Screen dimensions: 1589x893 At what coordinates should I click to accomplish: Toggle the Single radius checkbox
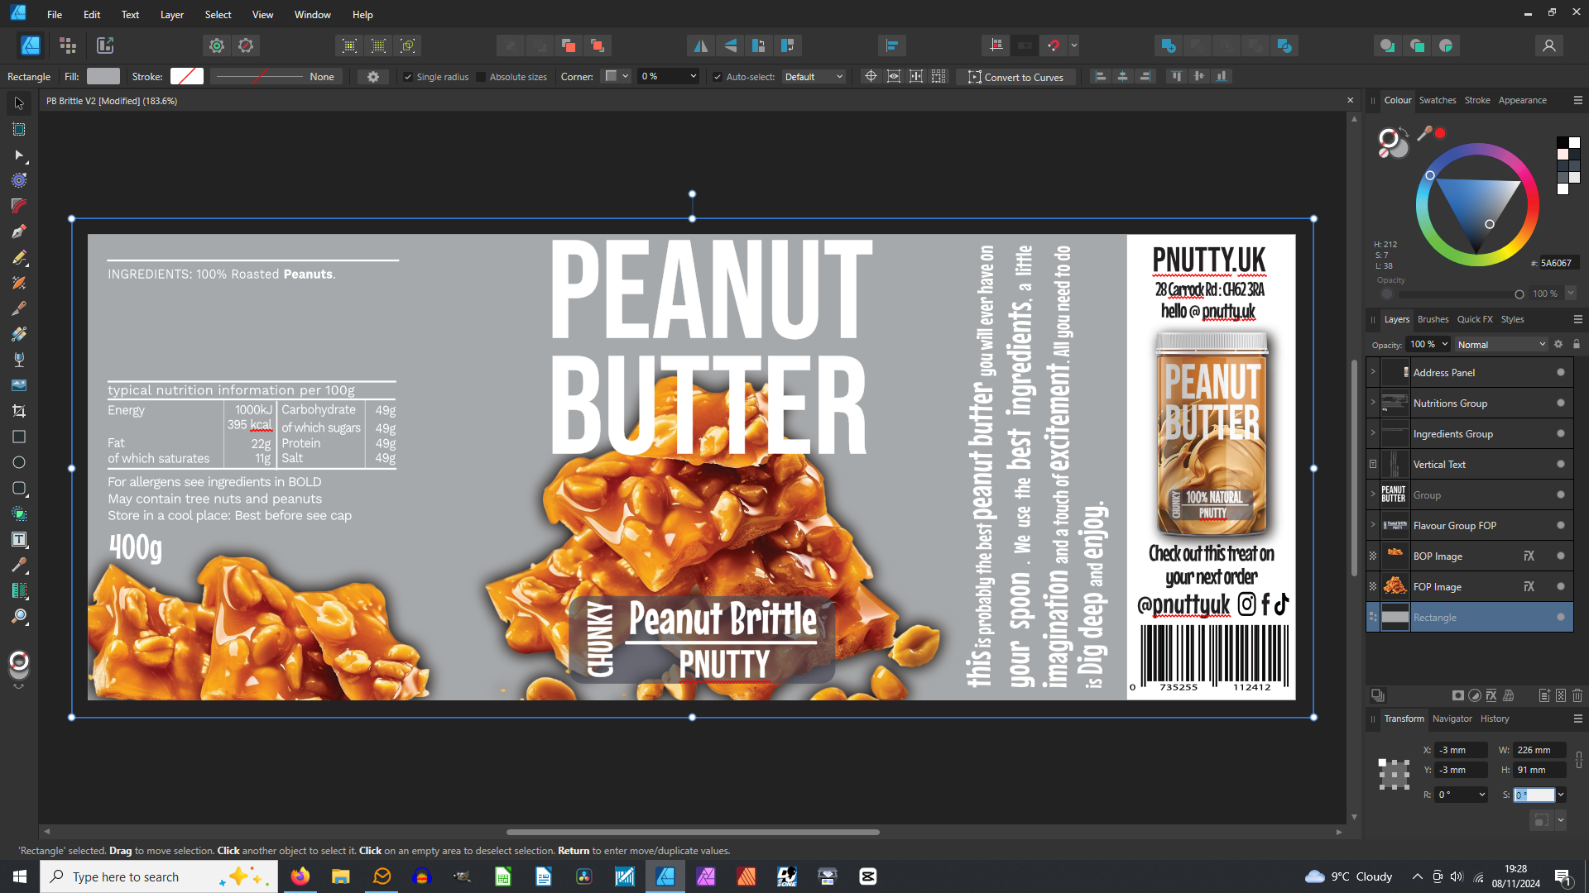coord(408,77)
